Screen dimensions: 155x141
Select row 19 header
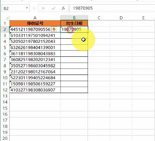[x=5, y=132]
